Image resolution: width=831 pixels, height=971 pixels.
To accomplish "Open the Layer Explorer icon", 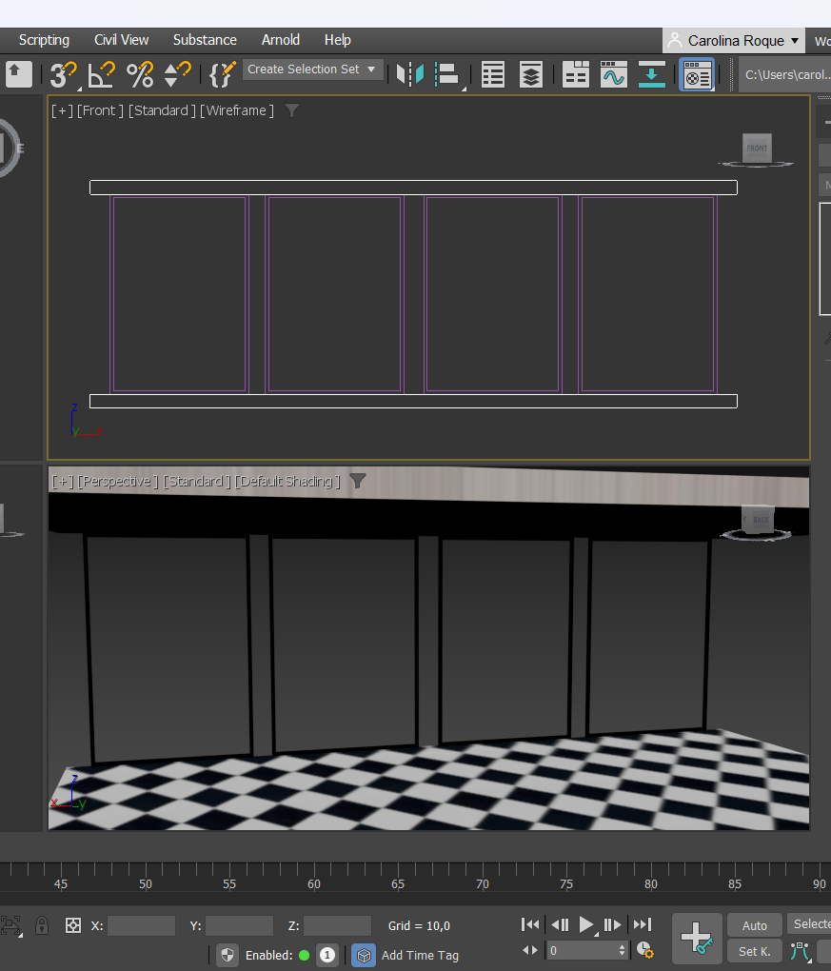I will 531,74.
